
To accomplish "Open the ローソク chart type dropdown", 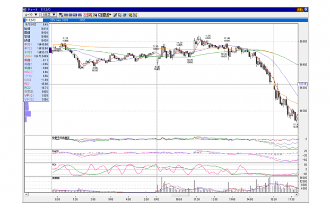I will pyautogui.click(x=31, y=15).
